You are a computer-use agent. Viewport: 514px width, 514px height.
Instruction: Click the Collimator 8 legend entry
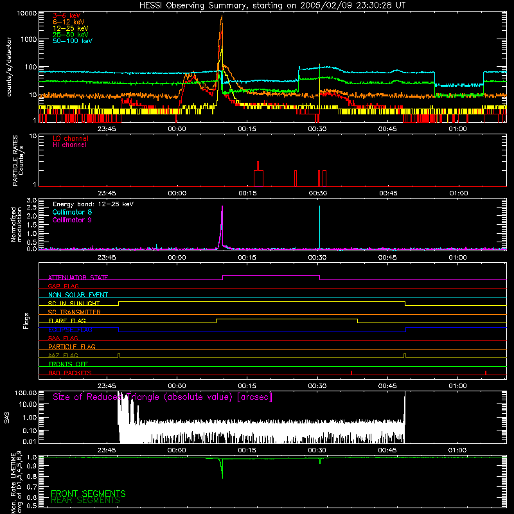click(72, 212)
